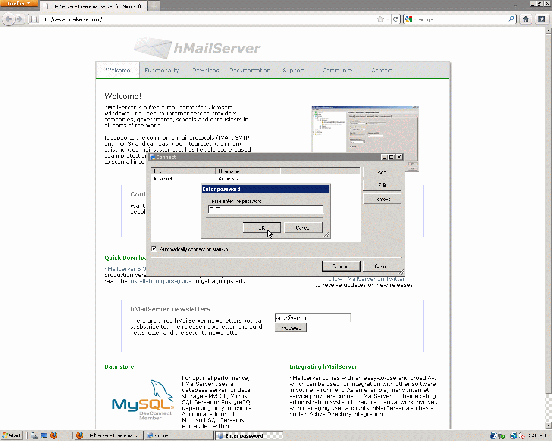Click the muted volume tray icon
Image resolution: width=552 pixels, height=441 pixels.
(521, 435)
